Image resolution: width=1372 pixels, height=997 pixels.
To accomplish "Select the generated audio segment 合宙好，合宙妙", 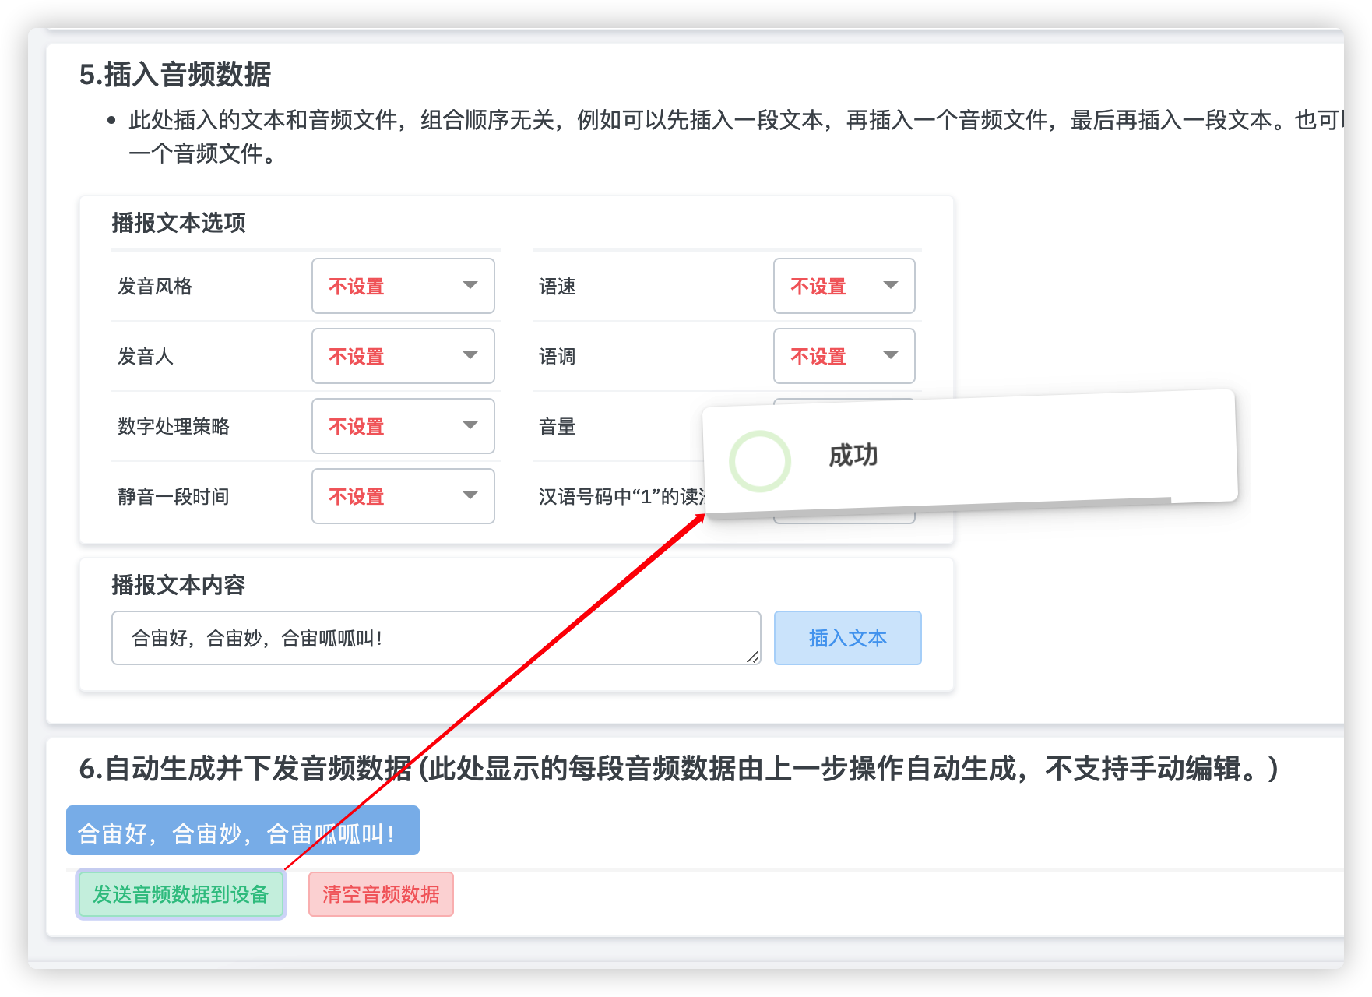I will click(243, 830).
